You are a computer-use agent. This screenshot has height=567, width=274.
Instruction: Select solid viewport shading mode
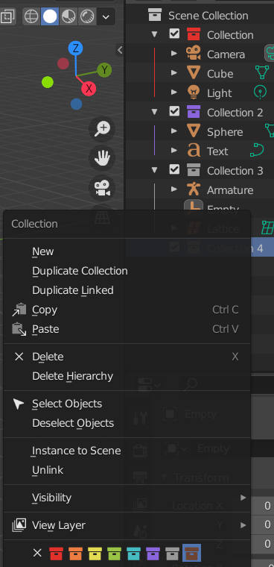(x=50, y=16)
